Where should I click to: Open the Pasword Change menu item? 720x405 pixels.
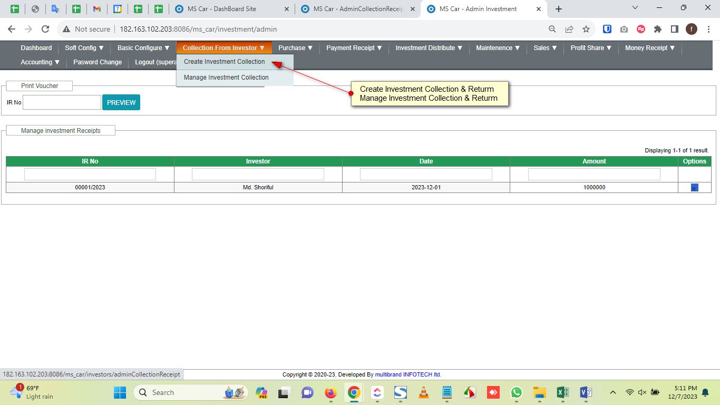[x=98, y=62]
